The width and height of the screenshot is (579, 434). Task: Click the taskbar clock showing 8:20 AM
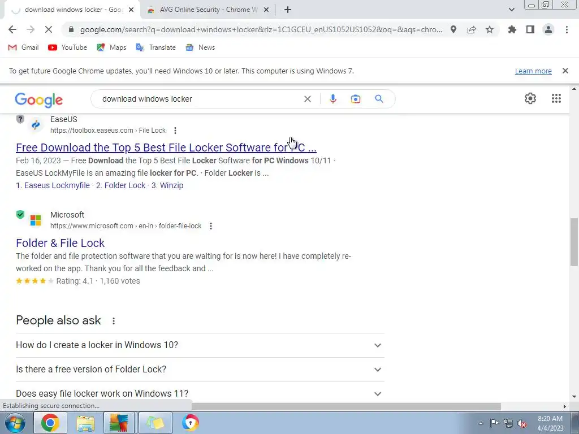click(550, 423)
